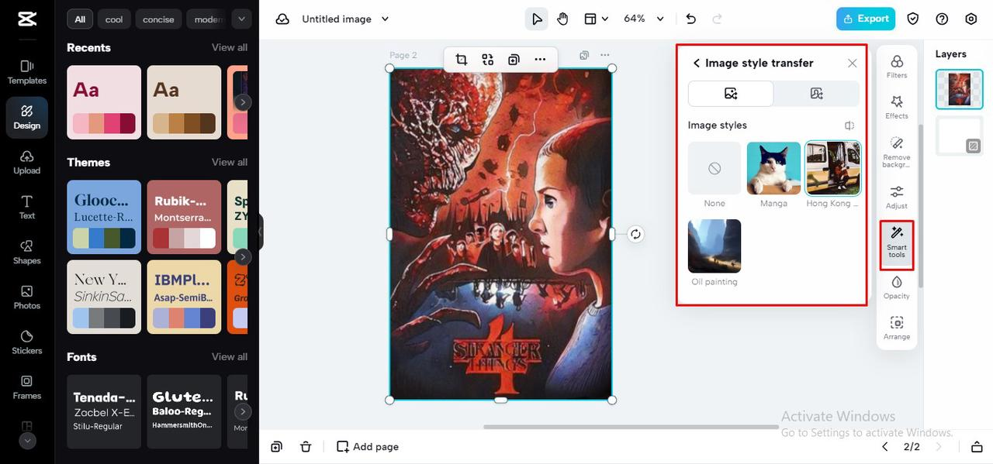Open the Frames panel

tap(27, 387)
